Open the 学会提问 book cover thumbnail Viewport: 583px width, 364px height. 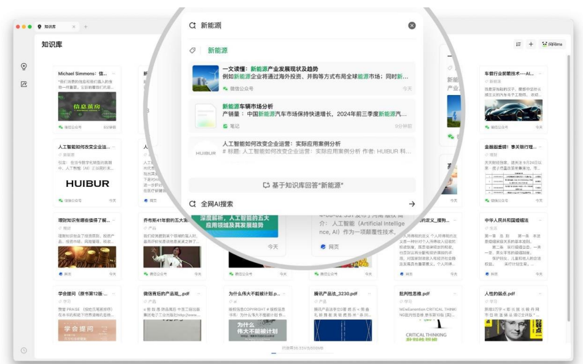tap(87, 330)
